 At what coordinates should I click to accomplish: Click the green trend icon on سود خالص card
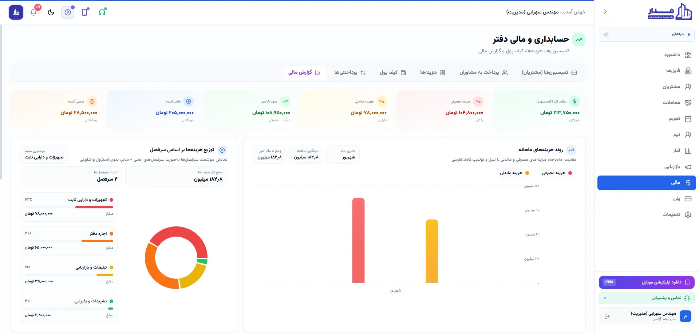285,101
